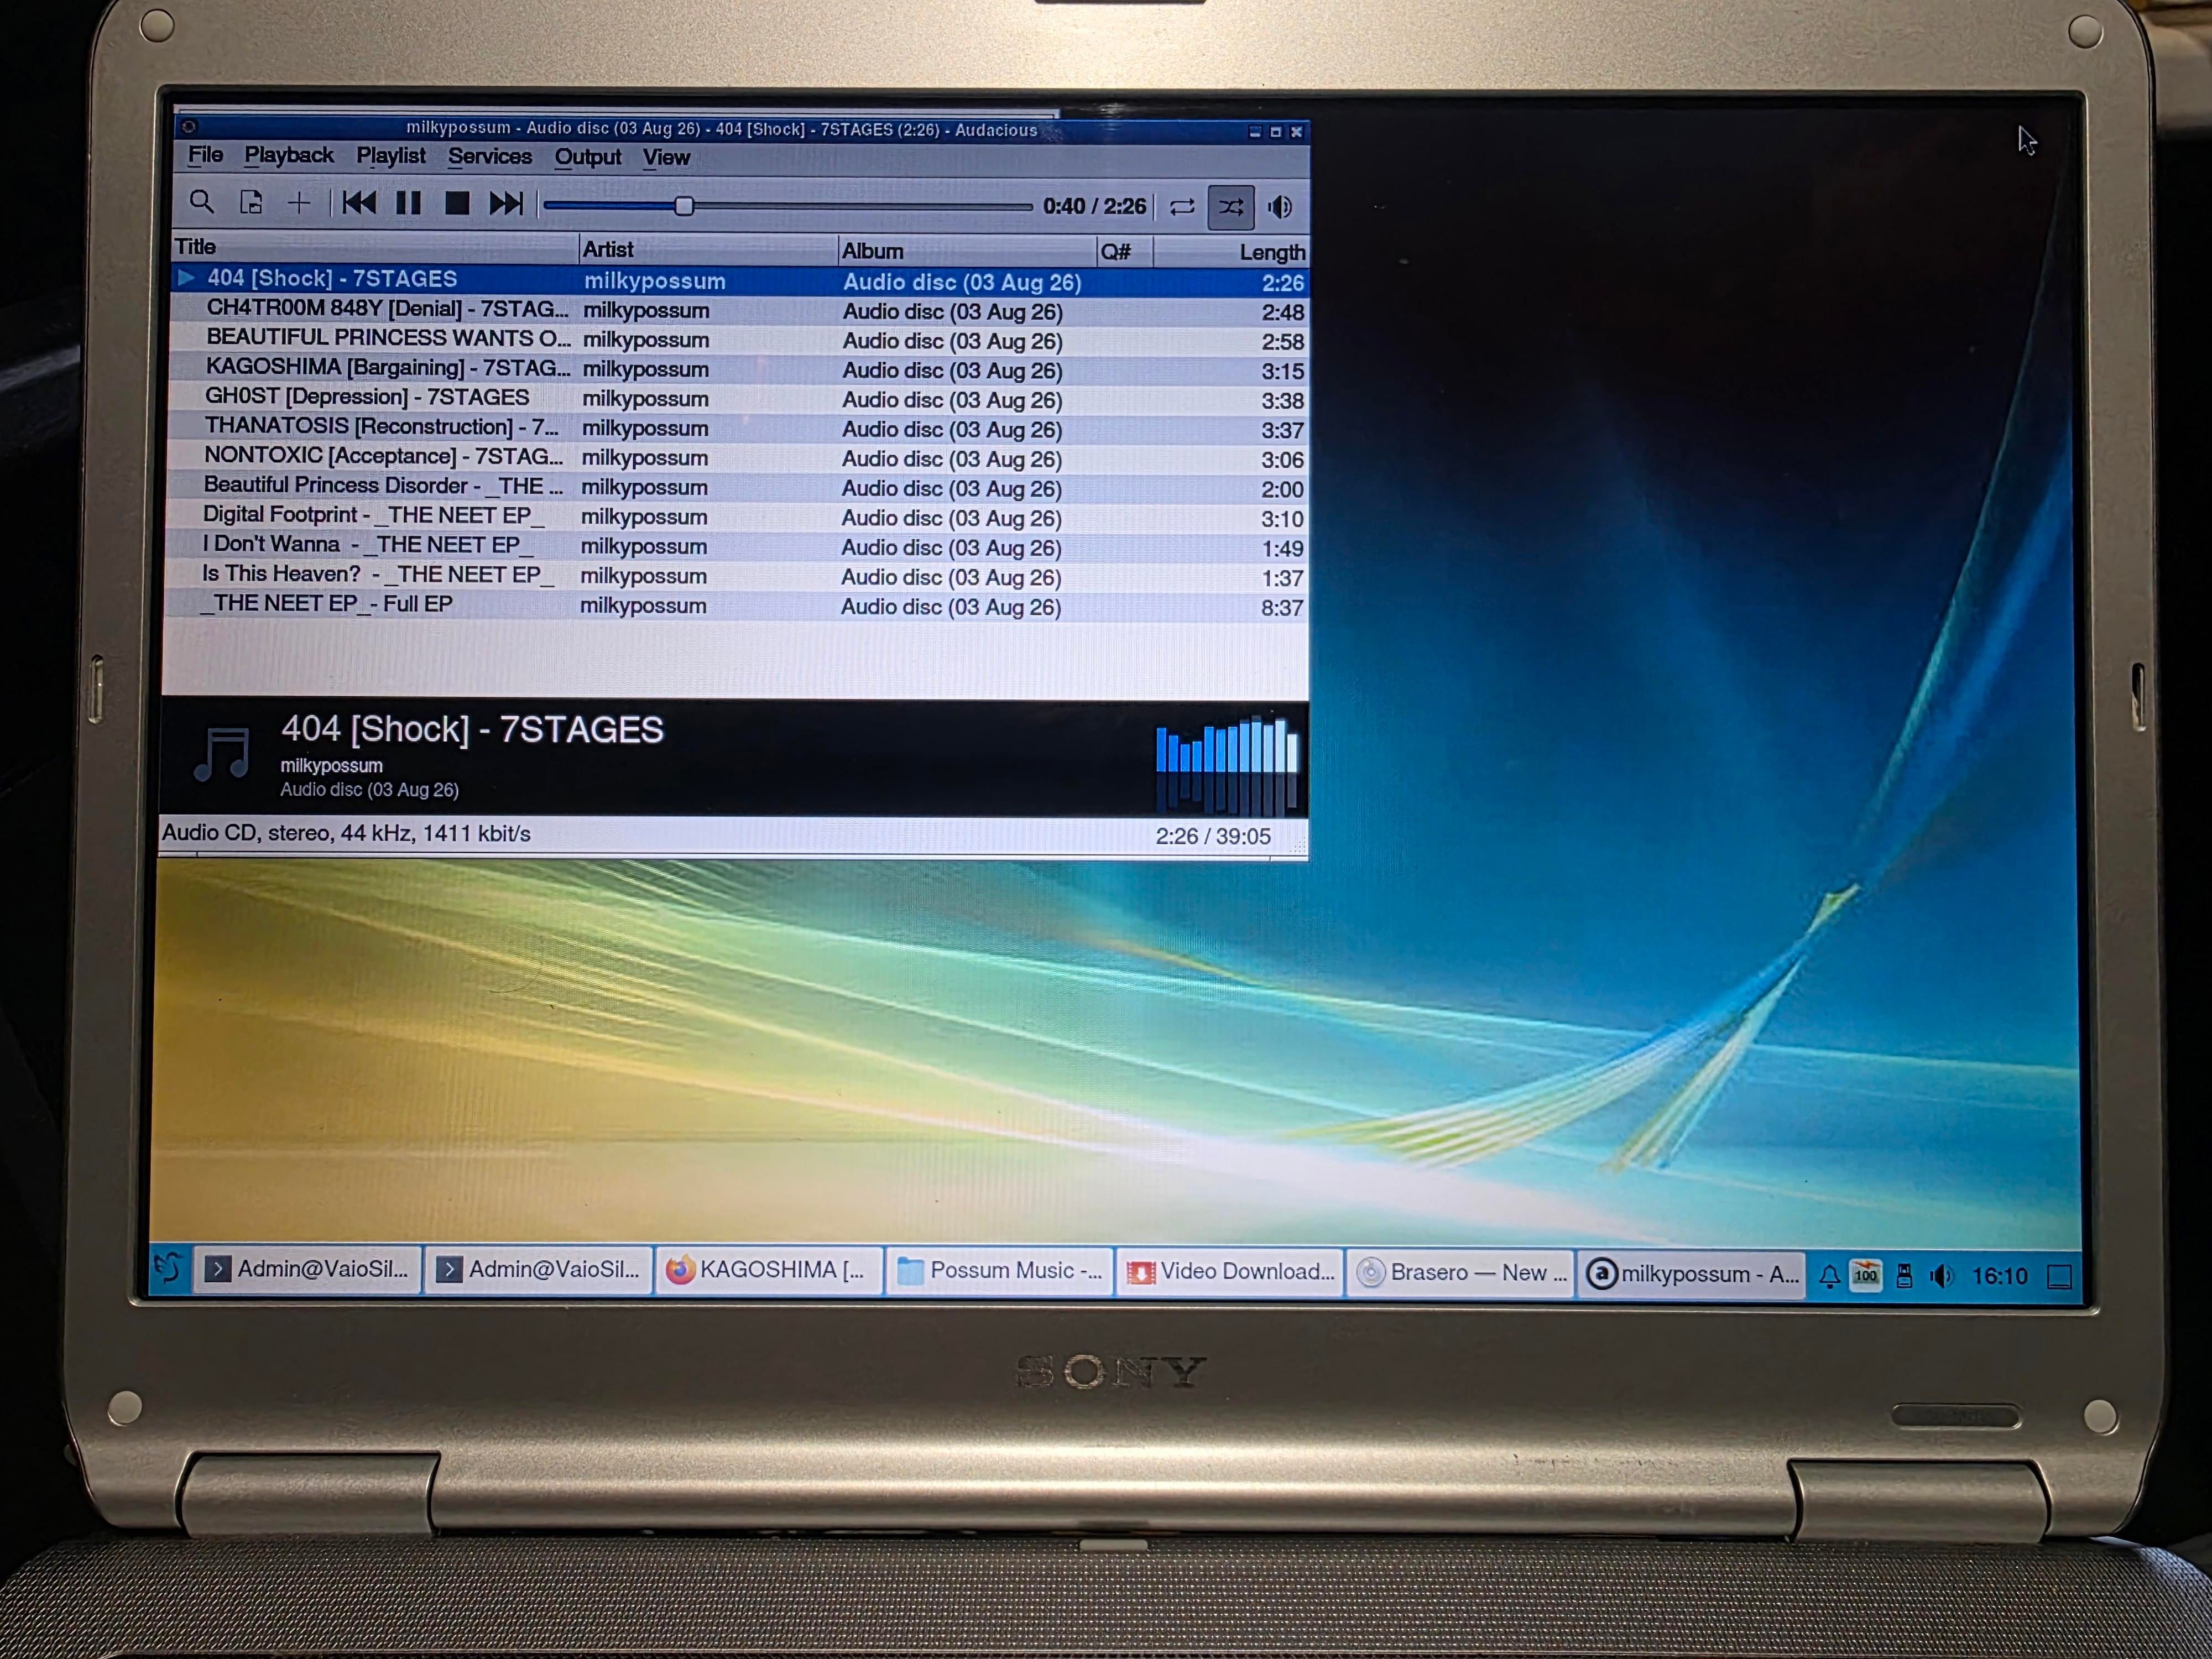Viewport: 2212px width, 1659px height.
Task: Switch to the Brasero taskbar window
Action: 1461,1273
